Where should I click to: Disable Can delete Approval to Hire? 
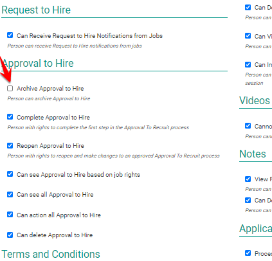(10, 235)
